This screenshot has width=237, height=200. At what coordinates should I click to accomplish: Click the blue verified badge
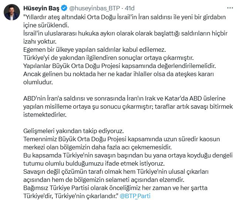64,8
